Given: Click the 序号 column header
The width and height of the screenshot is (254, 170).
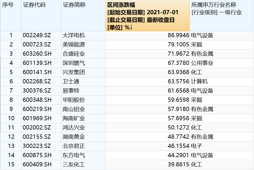Looking at the screenshot, I should (x=8, y=5).
